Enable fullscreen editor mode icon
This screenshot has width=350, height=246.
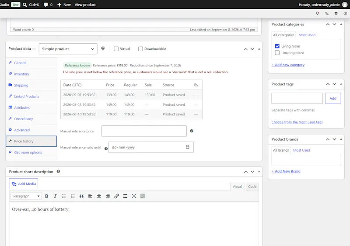coord(134,196)
